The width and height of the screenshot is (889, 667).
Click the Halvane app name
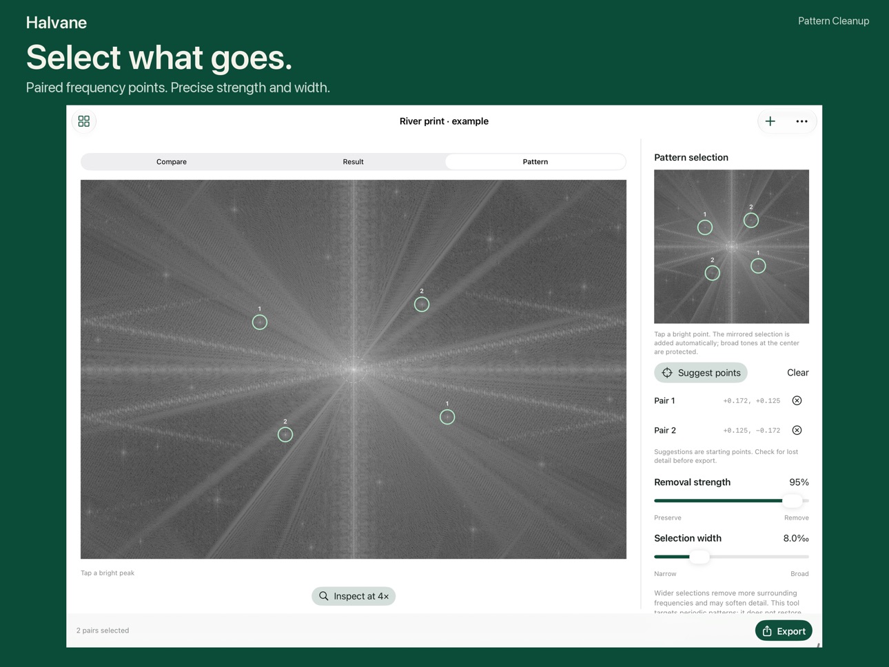coord(57,23)
